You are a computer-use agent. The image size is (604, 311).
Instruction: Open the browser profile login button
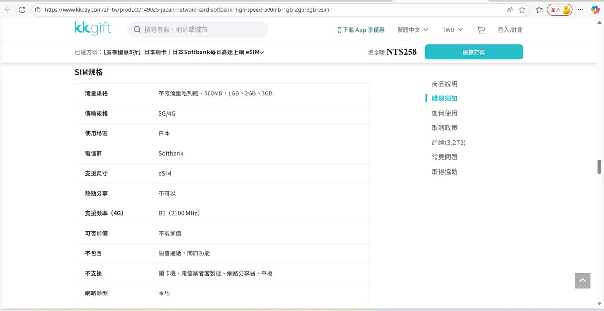pyautogui.click(x=560, y=9)
